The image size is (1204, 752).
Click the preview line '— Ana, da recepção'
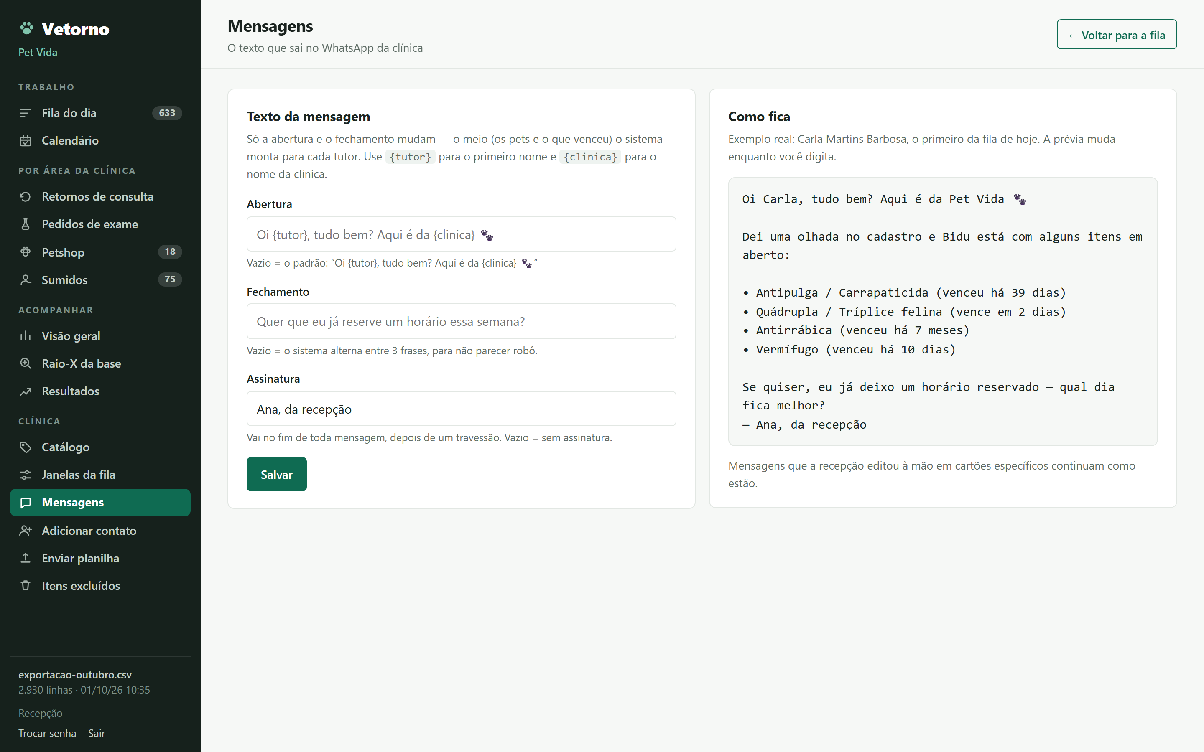tap(804, 425)
